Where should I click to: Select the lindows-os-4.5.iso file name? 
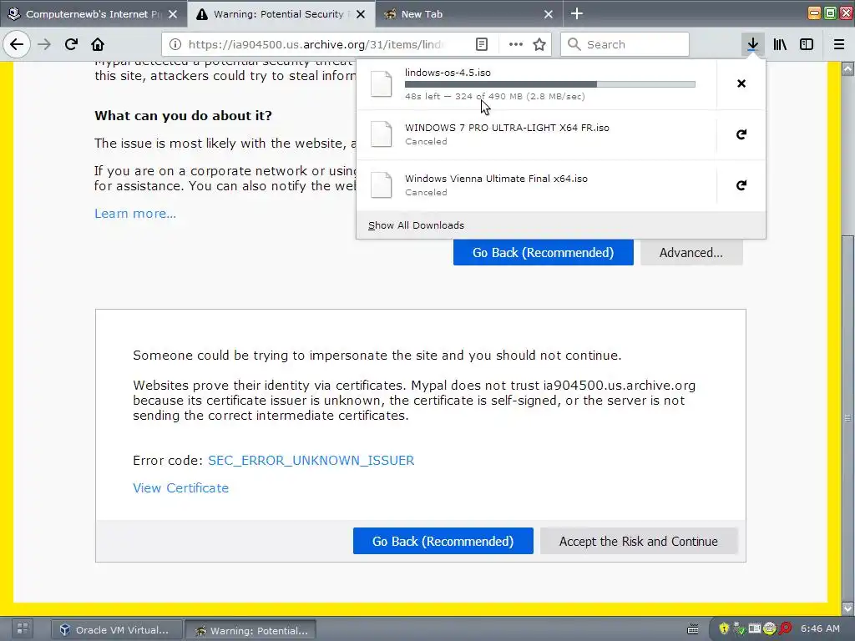point(448,73)
